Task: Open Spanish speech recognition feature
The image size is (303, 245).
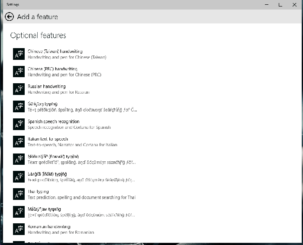Action: (x=53, y=121)
